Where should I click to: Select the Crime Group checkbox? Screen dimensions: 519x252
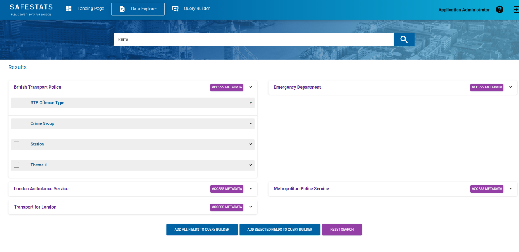coord(16,123)
